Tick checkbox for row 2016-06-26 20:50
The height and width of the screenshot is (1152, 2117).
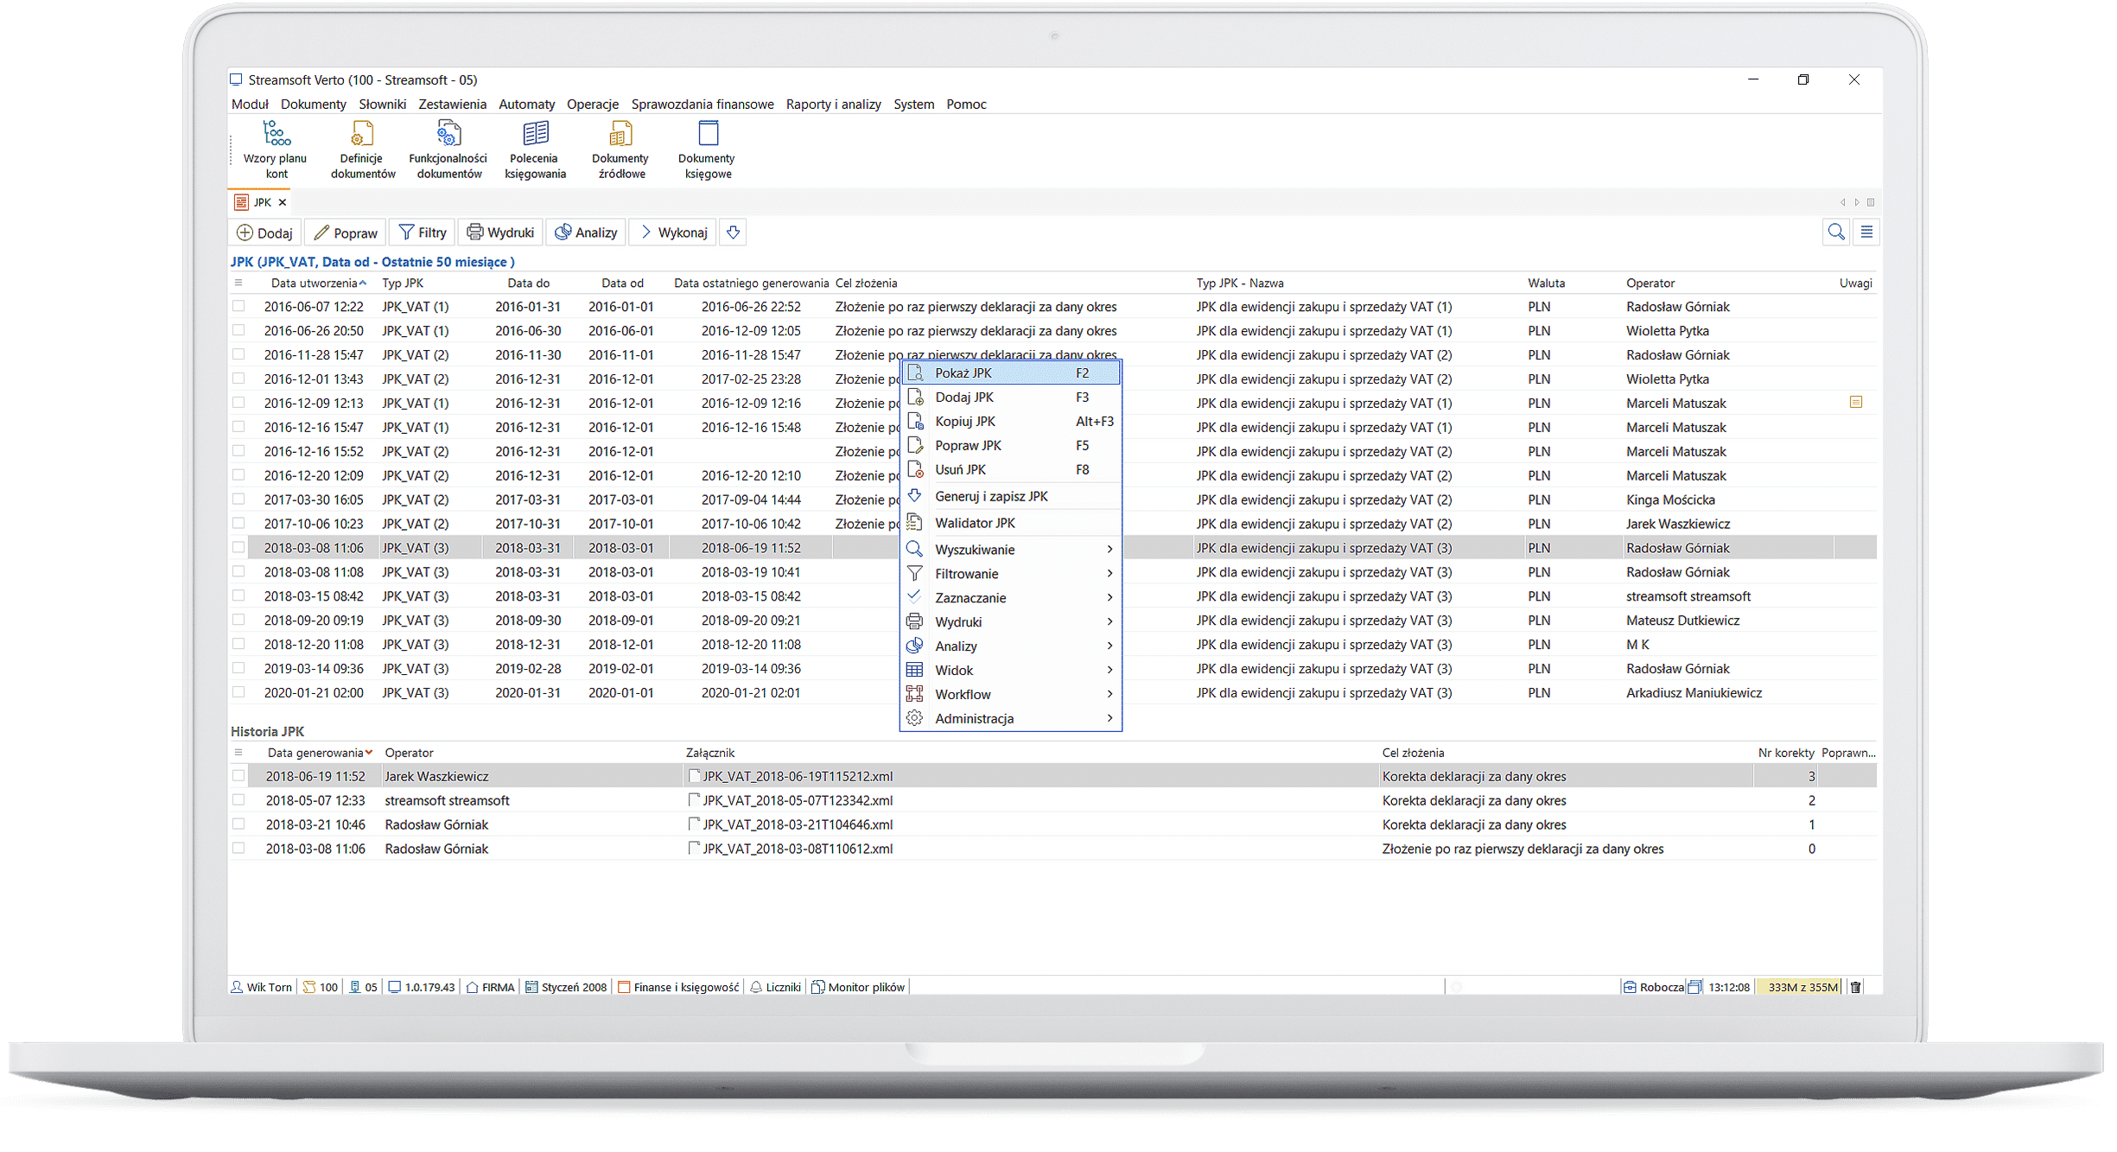point(238,330)
